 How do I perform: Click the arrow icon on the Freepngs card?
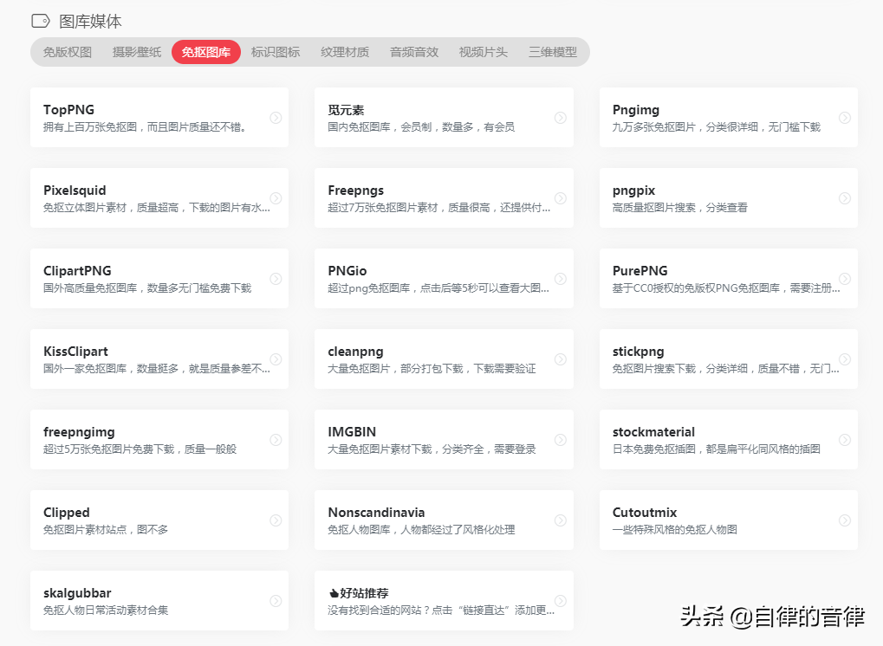pos(561,198)
